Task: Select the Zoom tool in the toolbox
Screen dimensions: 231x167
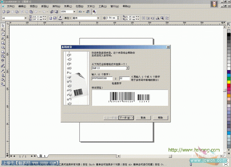Action: pos(3,34)
